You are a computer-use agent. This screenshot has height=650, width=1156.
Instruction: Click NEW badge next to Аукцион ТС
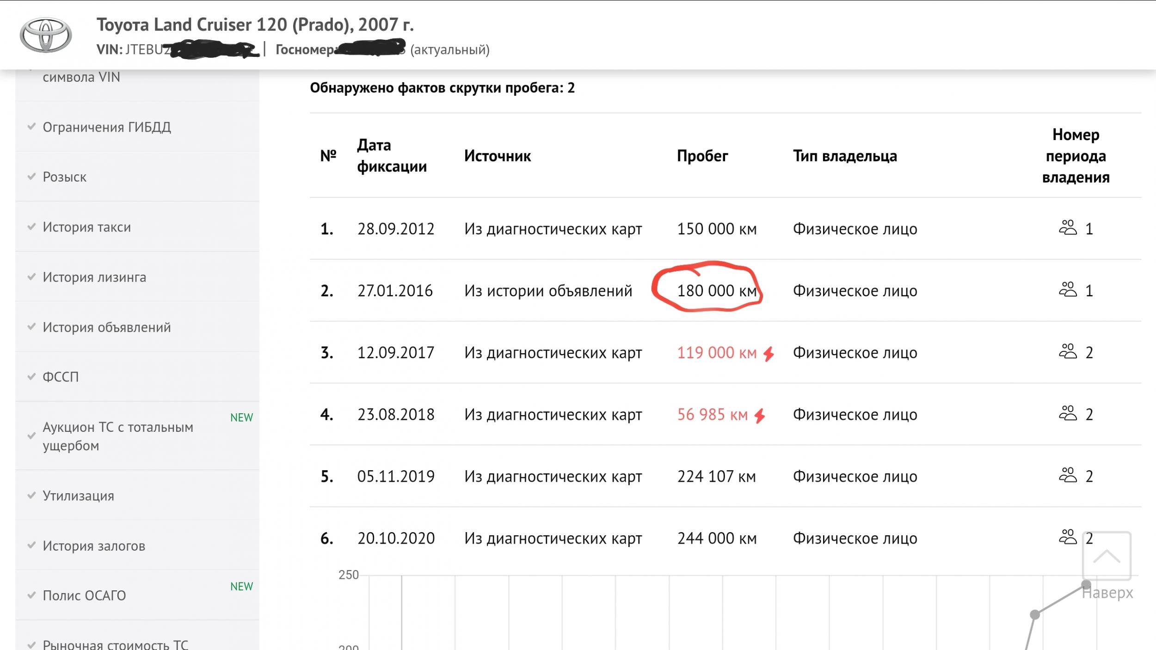[241, 417]
